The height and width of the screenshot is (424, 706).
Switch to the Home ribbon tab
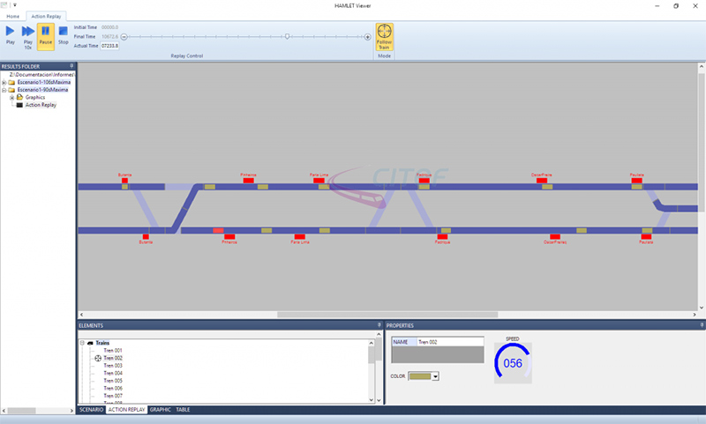[x=12, y=17]
